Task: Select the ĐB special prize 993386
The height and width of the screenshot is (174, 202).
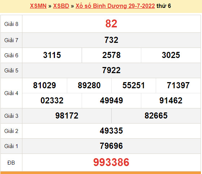Action: pos(111,162)
